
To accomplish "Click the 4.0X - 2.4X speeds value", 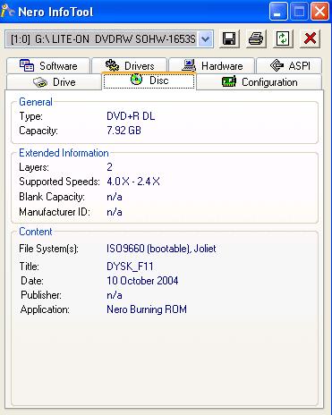I will [x=133, y=182].
